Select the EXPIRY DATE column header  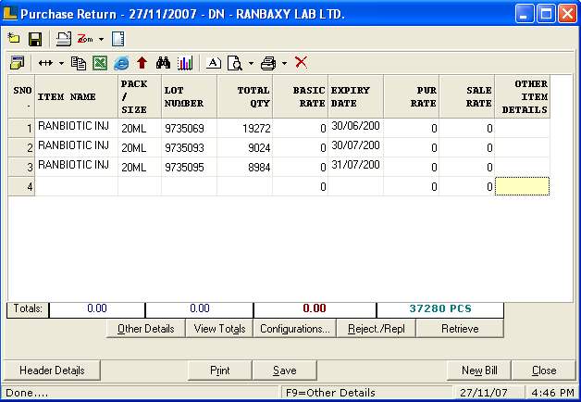[x=355, y=96]
